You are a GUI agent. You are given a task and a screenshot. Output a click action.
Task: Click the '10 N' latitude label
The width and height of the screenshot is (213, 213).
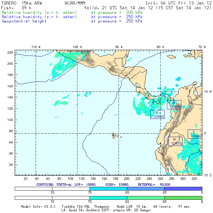[208, 92]
